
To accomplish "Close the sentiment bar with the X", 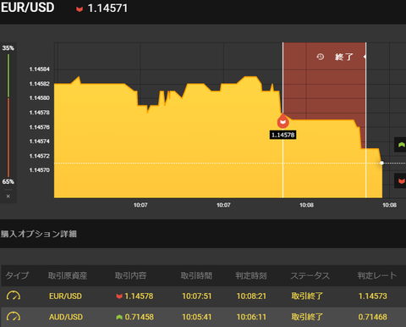I will click(8, 197).
